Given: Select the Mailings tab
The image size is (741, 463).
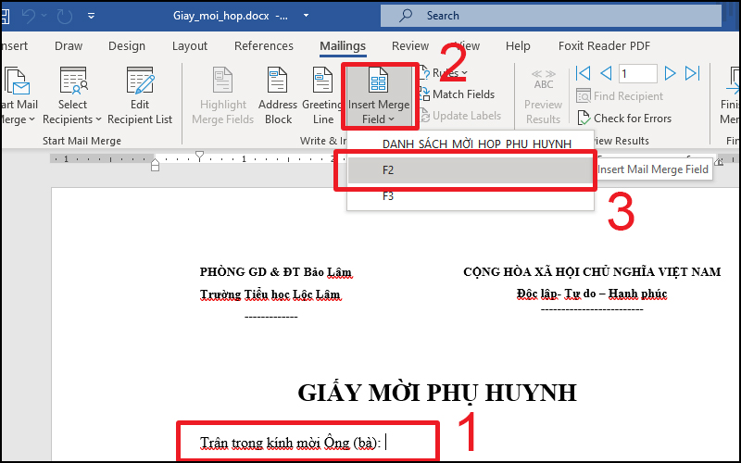Looking at the screenshot, I should (x=343, y=45).
